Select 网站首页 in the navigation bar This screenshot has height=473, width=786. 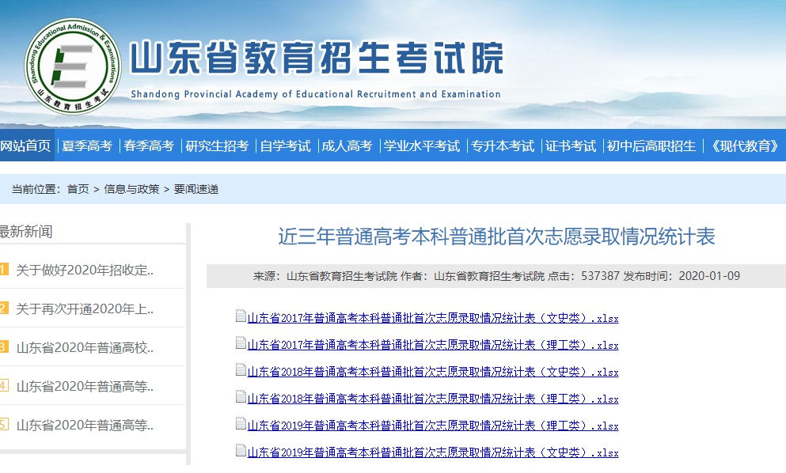click(27, 146)
